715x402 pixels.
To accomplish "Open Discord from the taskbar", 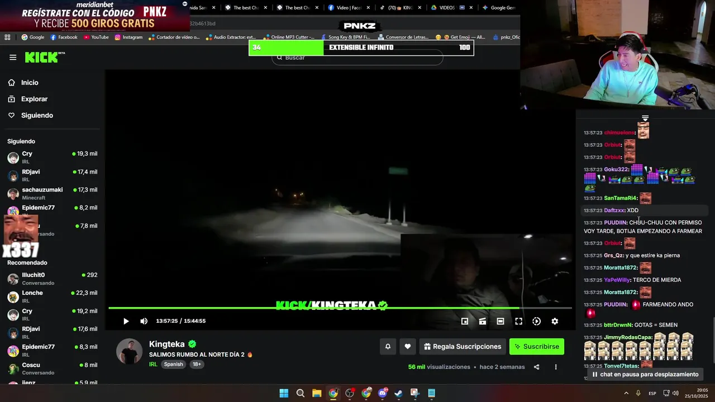I will 383,393.
